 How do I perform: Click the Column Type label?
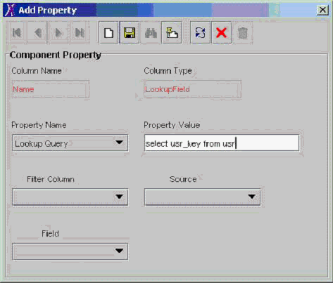pos(168,71)
